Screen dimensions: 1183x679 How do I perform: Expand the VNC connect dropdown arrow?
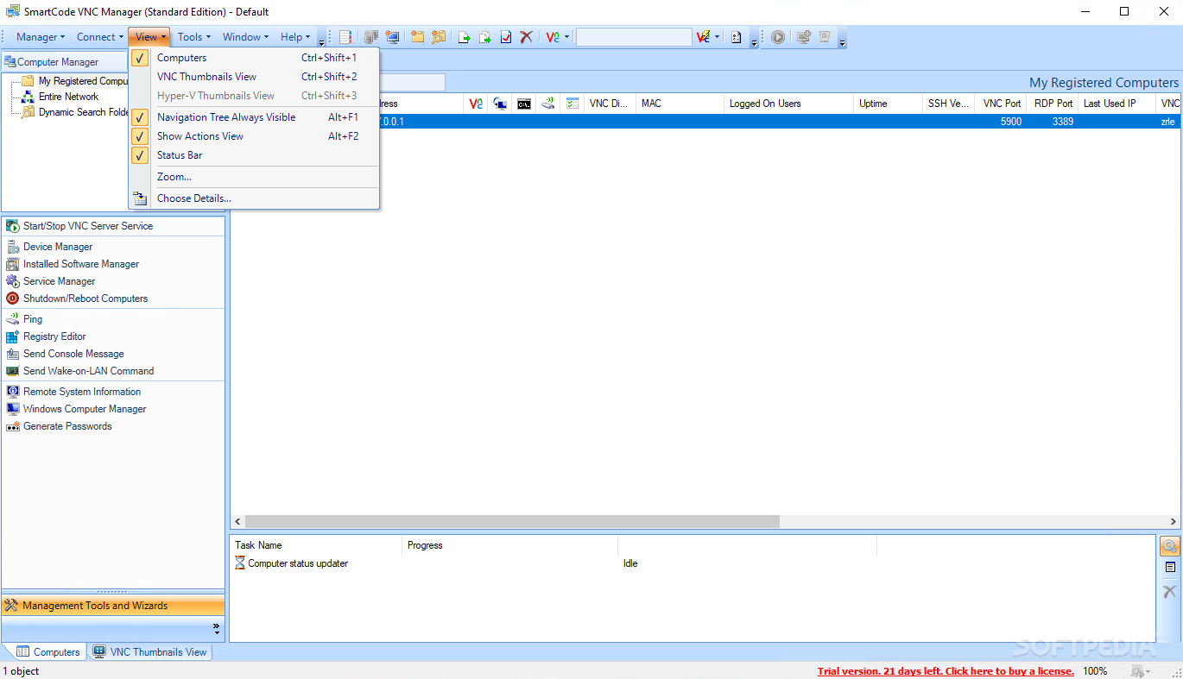click(567, 37)
